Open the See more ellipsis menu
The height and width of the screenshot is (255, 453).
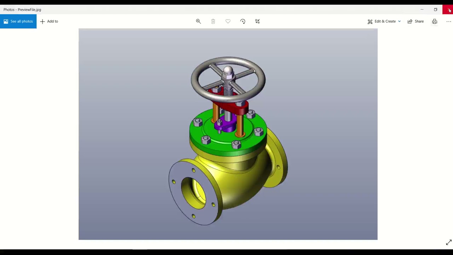[x=449, y=21]
